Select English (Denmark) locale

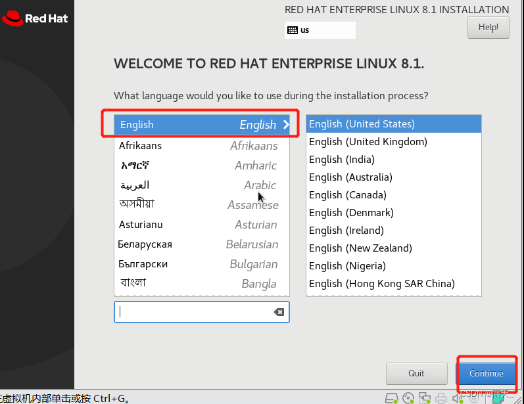(394, 212)
